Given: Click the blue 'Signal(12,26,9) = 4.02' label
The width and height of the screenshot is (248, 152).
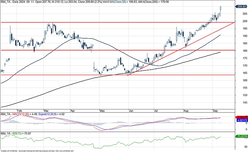Looking at the screenshot, I should [51, 114].
